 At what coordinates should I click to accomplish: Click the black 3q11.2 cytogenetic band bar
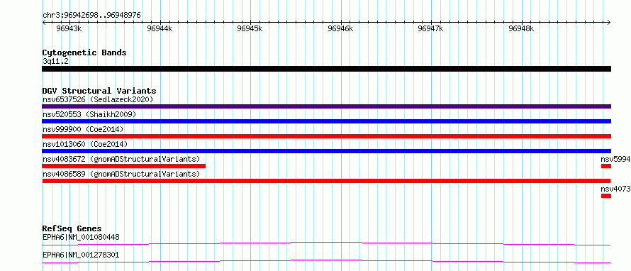[x=326, y=69]
